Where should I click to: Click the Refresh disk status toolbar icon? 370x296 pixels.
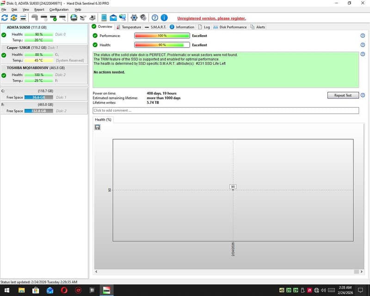click(x=5, y=18)
